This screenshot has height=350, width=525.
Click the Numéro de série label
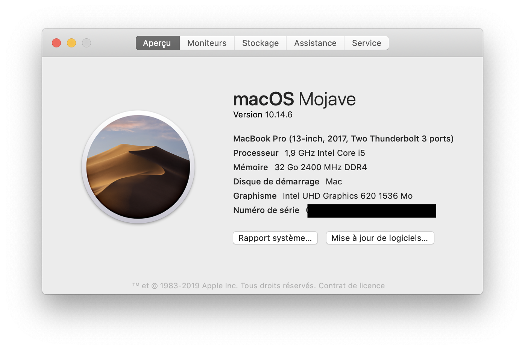[x=266, y=210]
